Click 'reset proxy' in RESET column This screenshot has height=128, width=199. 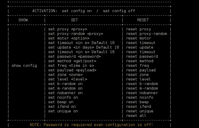(x=138, y=29)
